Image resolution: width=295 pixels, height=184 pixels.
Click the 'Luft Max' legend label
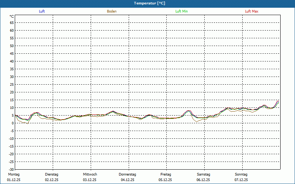pyautogui.click(x=251, y=11)
